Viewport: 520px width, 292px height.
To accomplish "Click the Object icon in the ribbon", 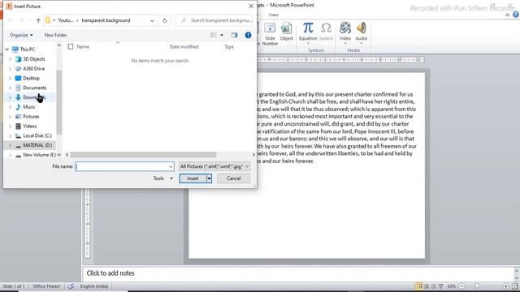I will [286, 32].
